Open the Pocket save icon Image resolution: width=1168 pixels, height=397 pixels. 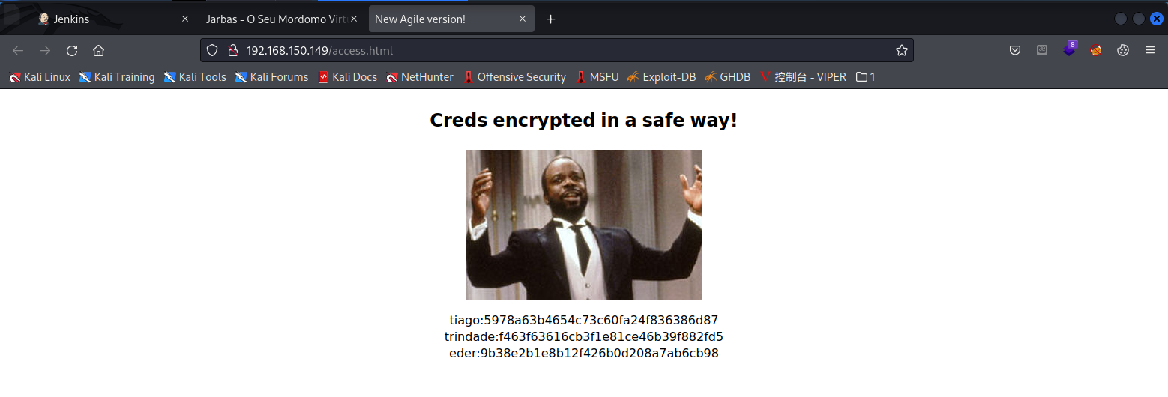pyautogui.click(x=1014, y=51)
